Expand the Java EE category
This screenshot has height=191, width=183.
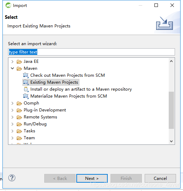click(12, 61)
